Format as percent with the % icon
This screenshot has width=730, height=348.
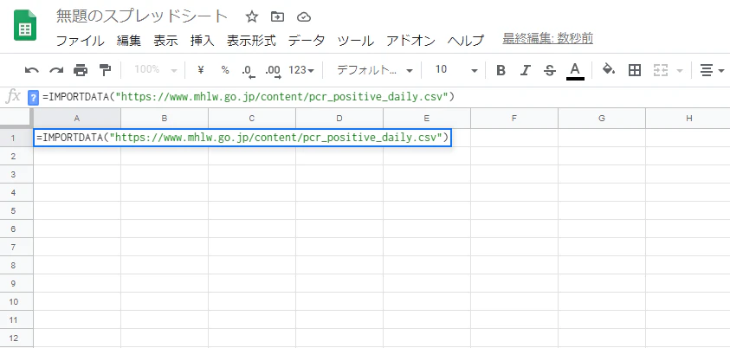[x=225, y=70]
